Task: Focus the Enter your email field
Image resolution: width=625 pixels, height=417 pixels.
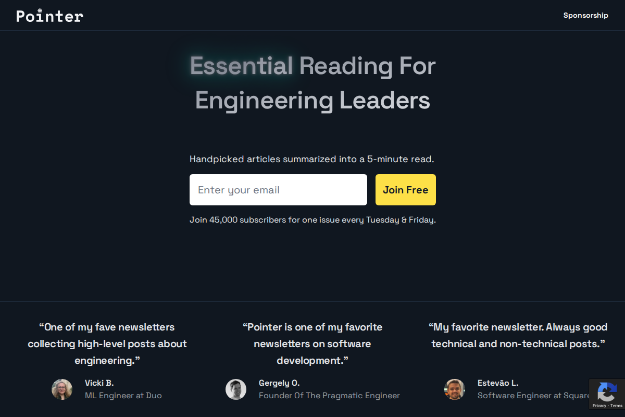Action: [x=278, y=190]
